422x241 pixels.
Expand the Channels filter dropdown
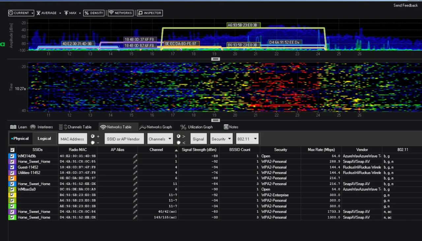tap(160, 139)
